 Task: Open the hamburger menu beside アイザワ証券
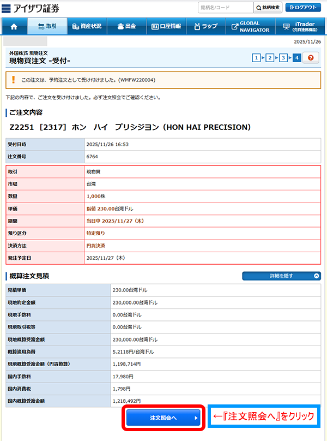tap(6, 9)
